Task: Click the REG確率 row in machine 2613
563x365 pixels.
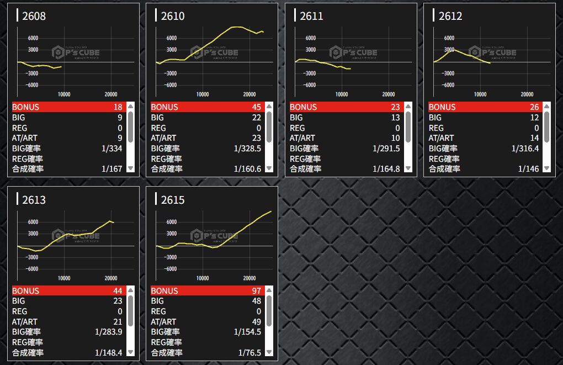Action: [69, 342]
